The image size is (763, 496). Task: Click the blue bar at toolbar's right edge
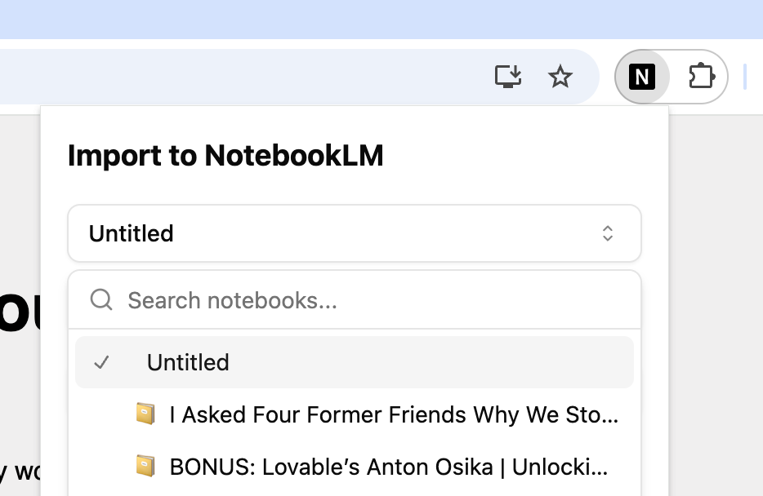pyautogui.click(x=745, y=77)
